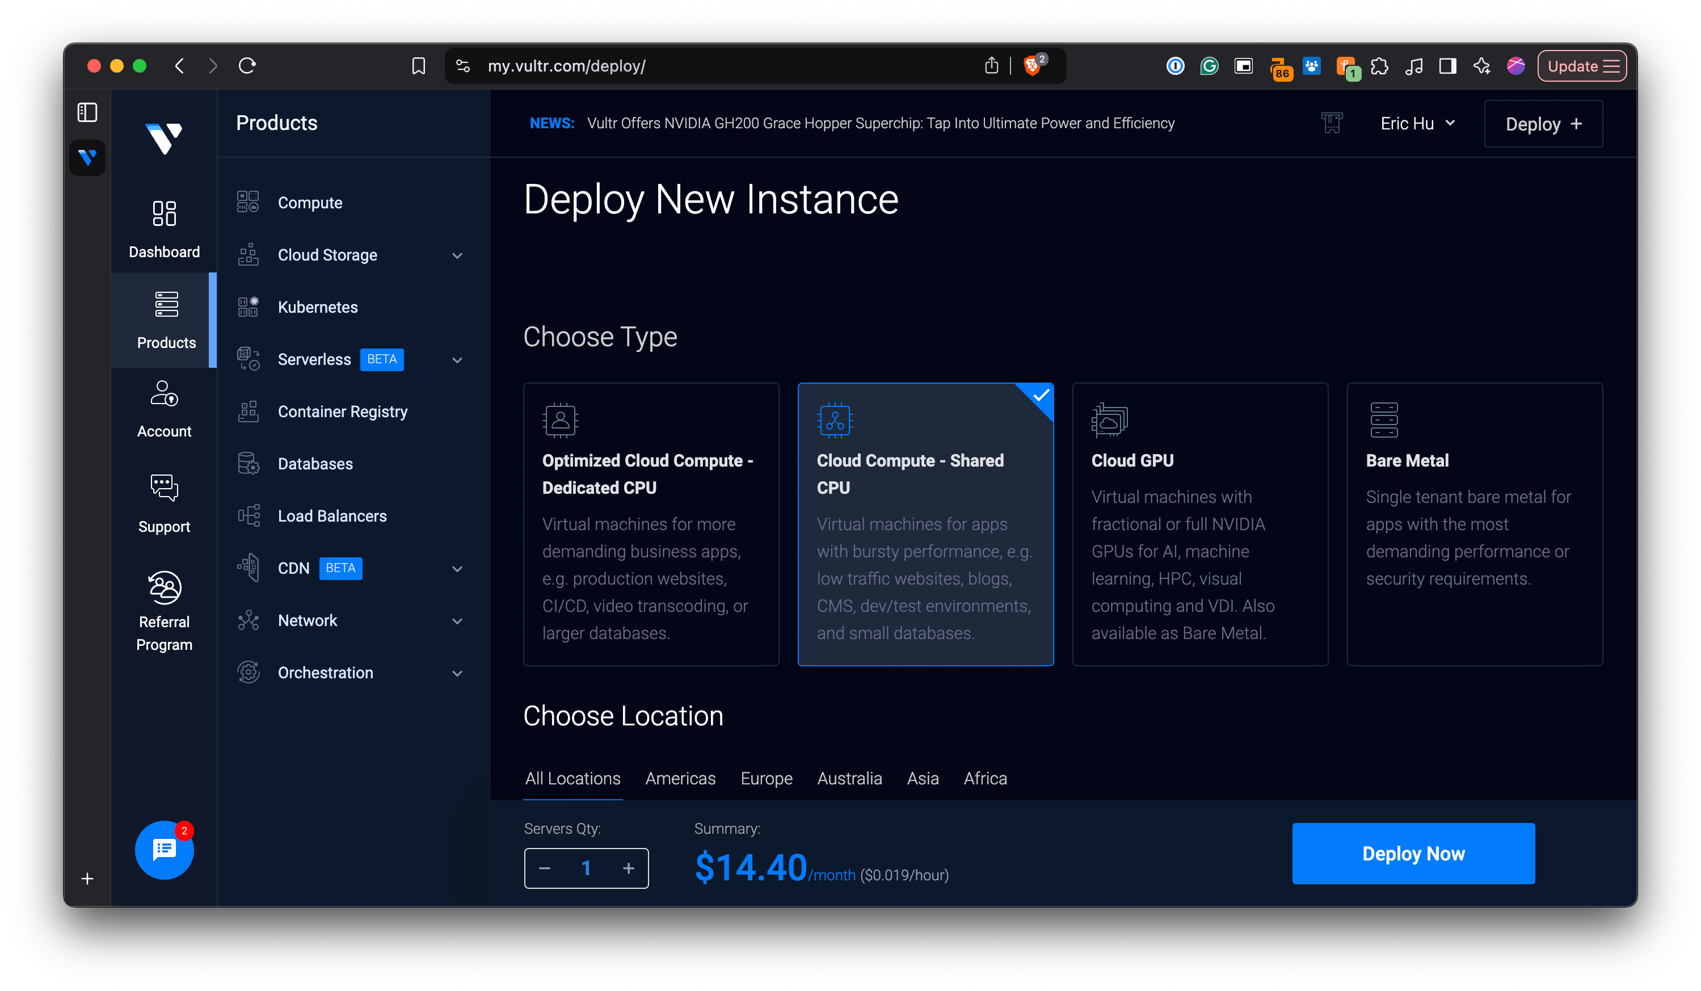The image size is (1701, 991).
Task: Select the Bare Metal type card
Action: [x=1474, y=524]
